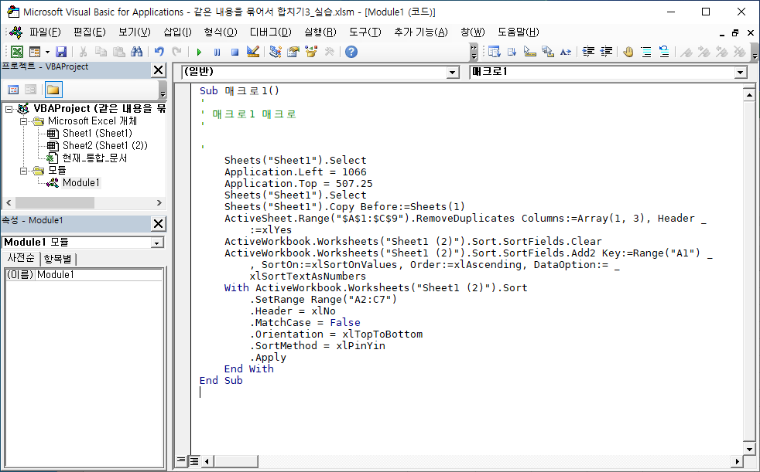The height and width of the screenshot is (472, 760).
Task: Click the Quick Info icon
Action: coord(530,52)
